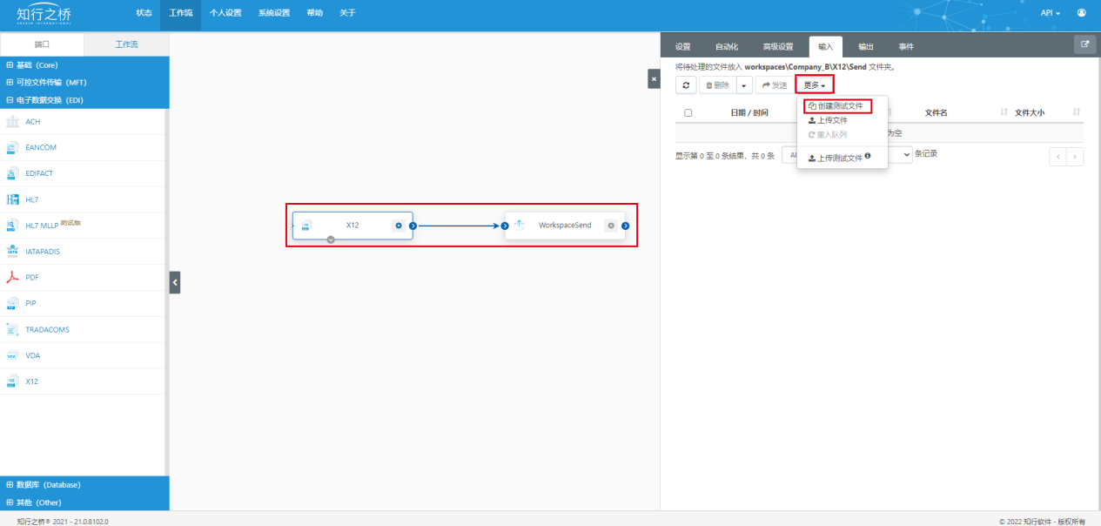The height and width of the screenshot is (526, 1101).
Task: Collapse the left sidebar with the arrow handle
Action: click(175, 282)
